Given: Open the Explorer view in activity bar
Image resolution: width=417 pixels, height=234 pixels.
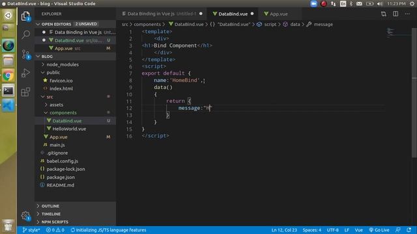Looking at the screenshot, I should [x=26, y=16].
